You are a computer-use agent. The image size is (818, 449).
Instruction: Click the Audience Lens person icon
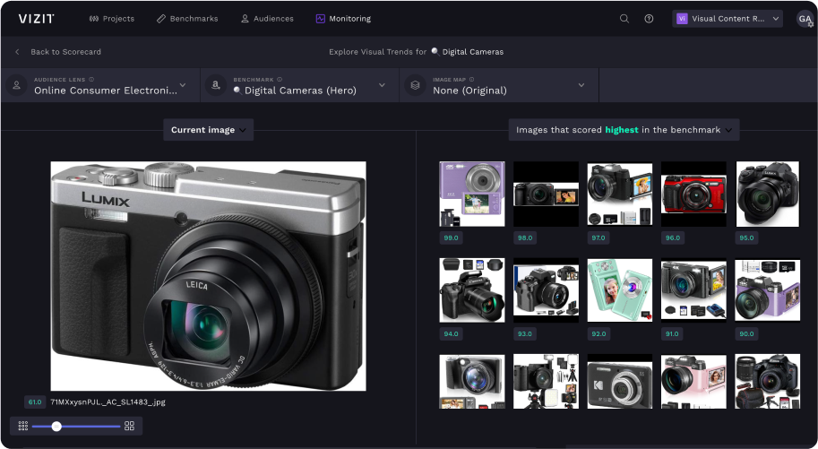click(16, 85)
